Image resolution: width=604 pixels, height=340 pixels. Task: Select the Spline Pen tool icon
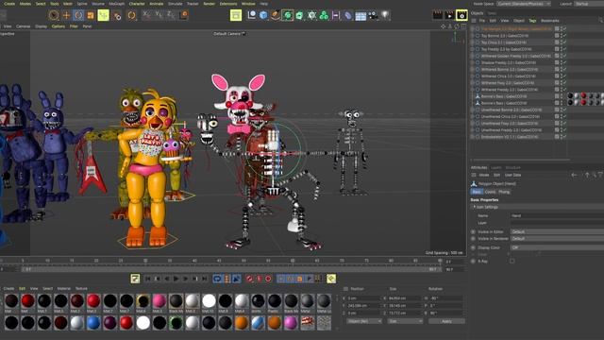[x=276, y=15]
